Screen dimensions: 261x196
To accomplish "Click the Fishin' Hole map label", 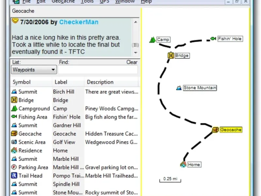I will click(x=230, y=39).
